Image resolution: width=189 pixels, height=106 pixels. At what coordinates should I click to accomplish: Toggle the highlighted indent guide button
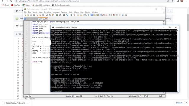(92, 15)
